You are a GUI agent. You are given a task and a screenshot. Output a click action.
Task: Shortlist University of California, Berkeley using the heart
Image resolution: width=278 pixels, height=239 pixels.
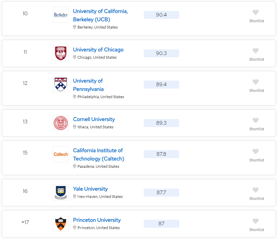coord(256,12)
